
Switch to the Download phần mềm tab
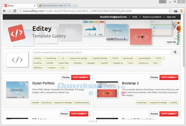click(x=55, y=6)
